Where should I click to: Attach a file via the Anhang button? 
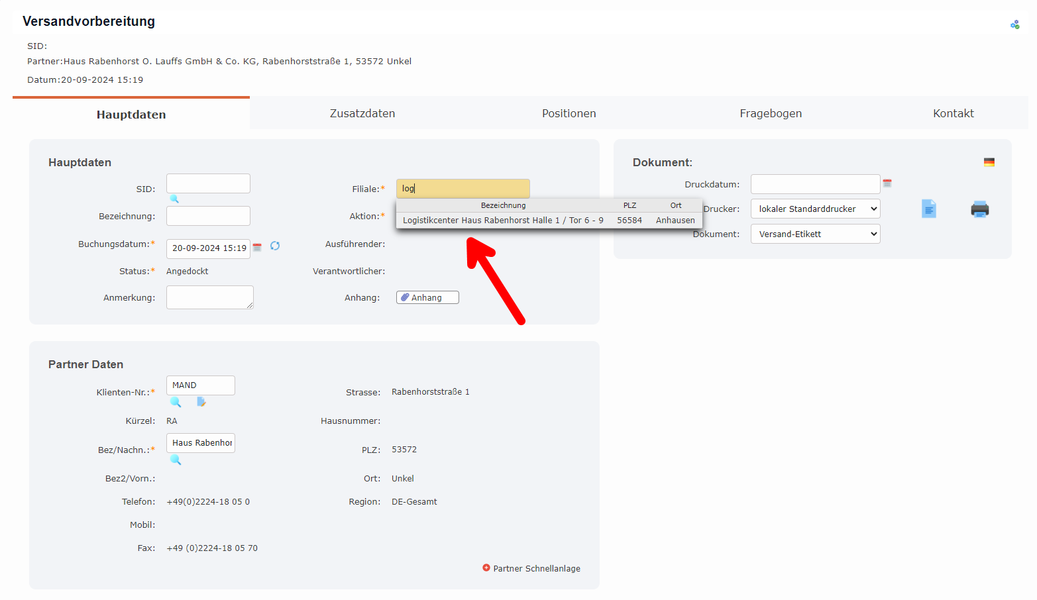pos(427,297)
